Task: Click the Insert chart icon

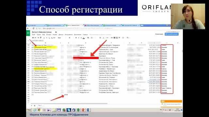Action: pyautogui.click(x=117, y=38)
